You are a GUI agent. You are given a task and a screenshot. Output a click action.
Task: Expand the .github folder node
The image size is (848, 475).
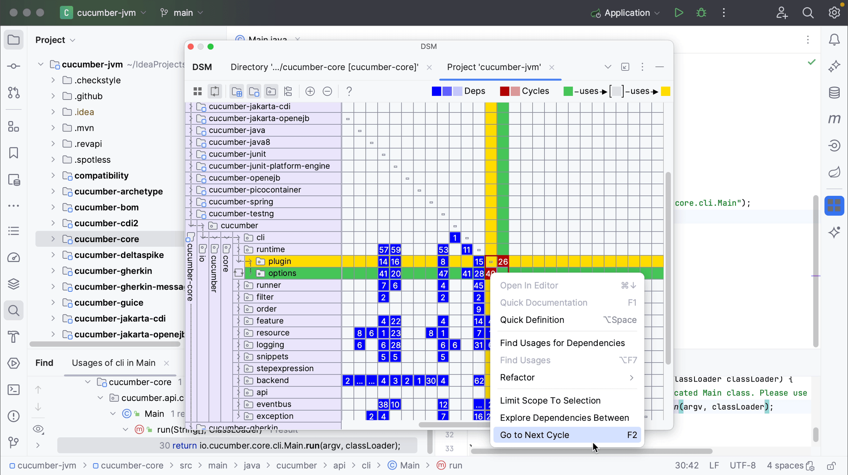pos(53,96)
